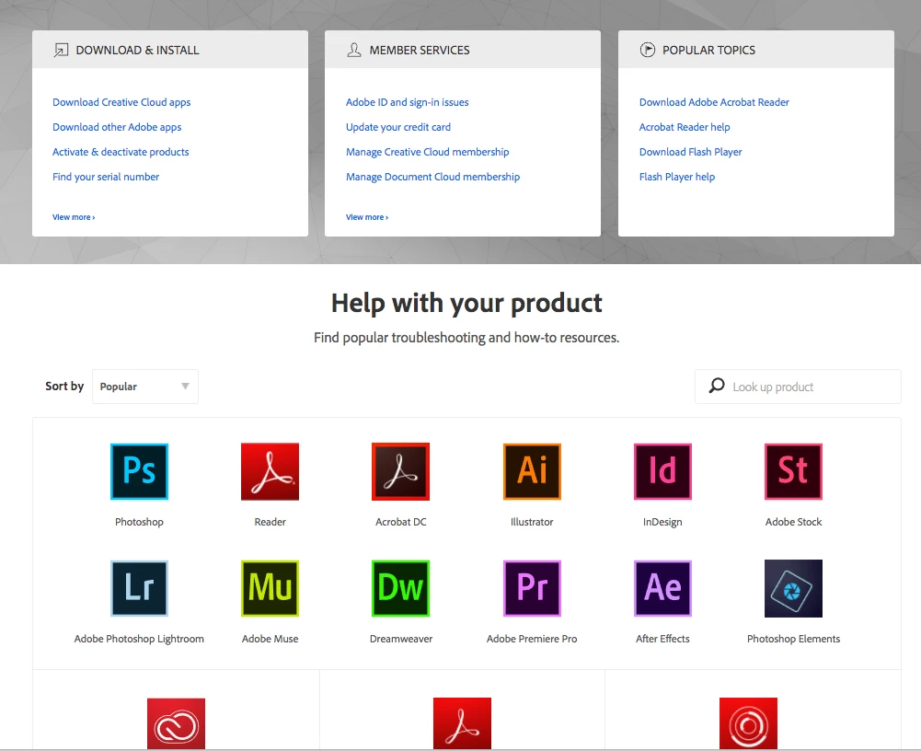Click the DOWNLOAD & INSTALL heading
This screenshot has width=921, height=751.
click(137, 50)
